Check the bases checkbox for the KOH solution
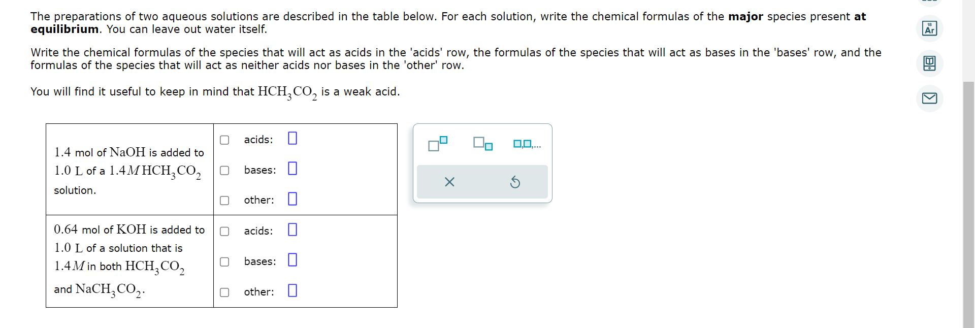 click(224, 262)
